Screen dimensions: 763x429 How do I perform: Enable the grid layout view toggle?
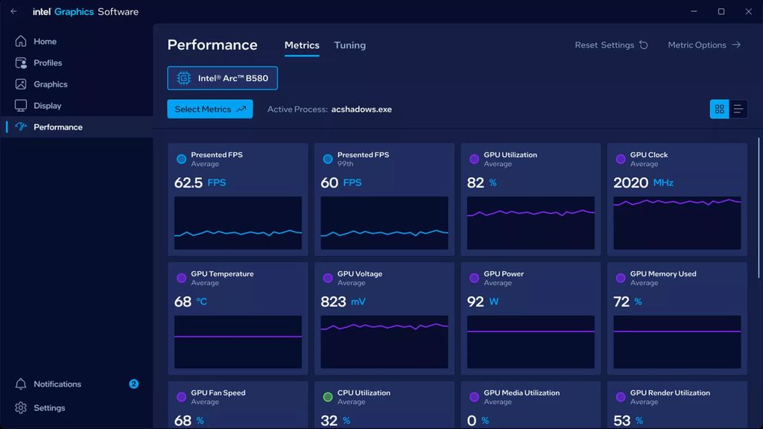point(719,109)
